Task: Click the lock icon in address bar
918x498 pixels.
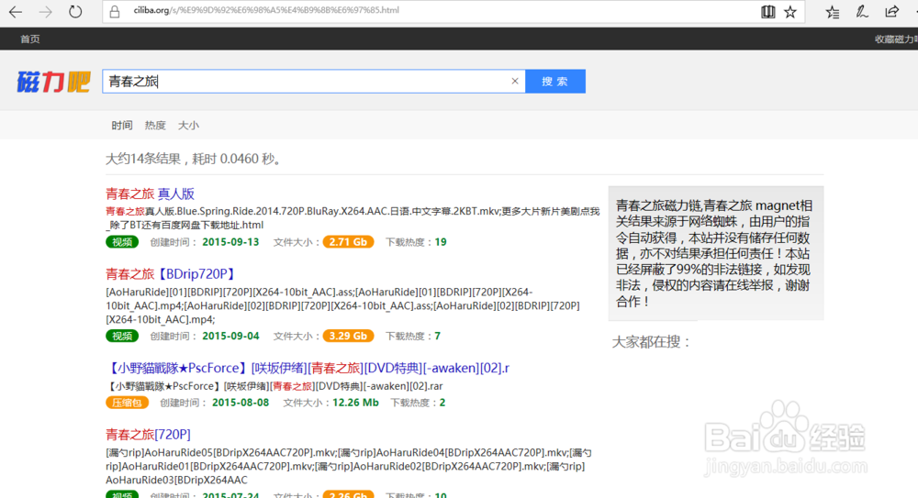Action: coord(115,11)
